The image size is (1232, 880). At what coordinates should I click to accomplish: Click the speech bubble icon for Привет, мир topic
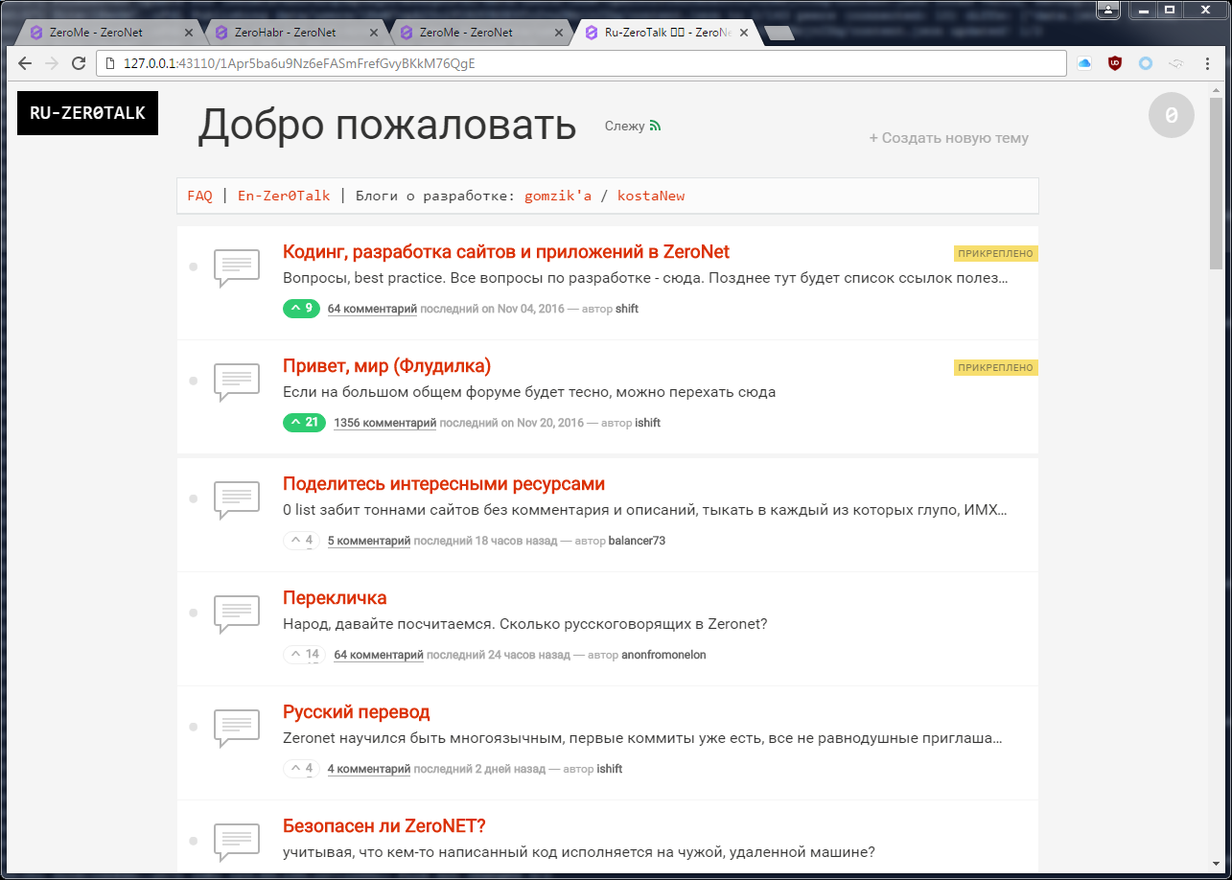pyautogui.click(x=236, y=382)
